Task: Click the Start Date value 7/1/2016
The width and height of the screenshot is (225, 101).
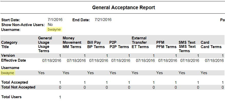Action: [x=55, y=20]
